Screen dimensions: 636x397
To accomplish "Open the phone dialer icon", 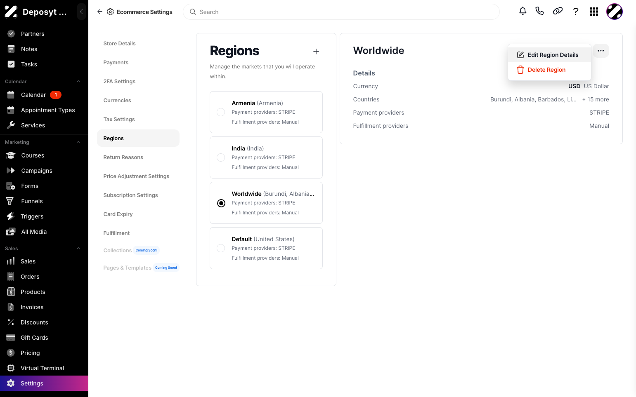I will tap(539, 12).
